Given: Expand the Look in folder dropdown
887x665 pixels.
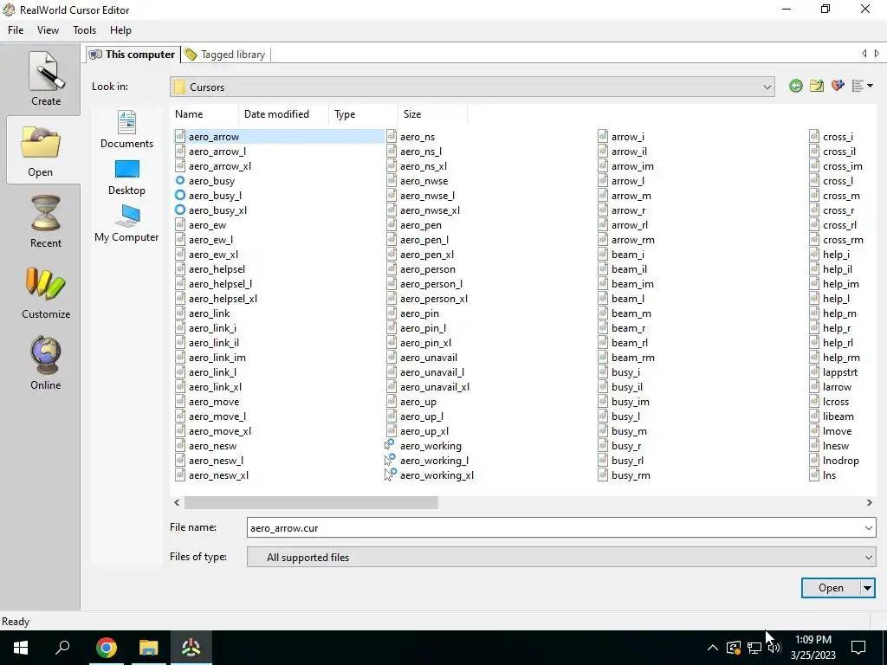Looking at the screenshot, I should [767, 87].
